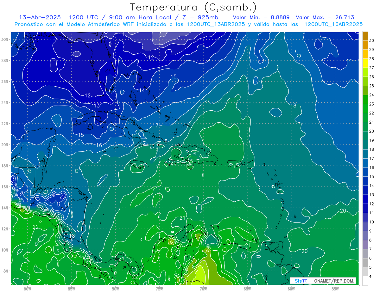380x293 pixels.
Task: Click the "24N" latitude axis label
Action: point(5,103)
